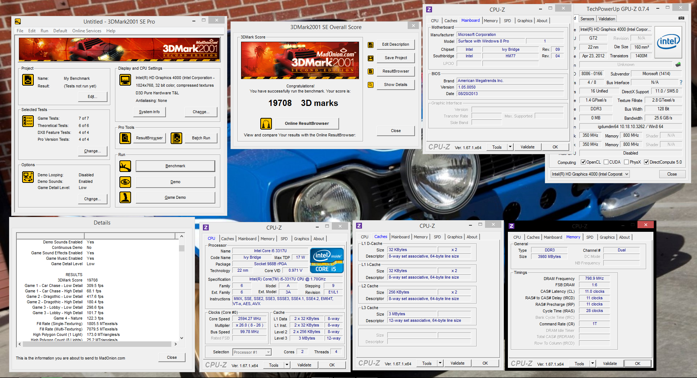This screenshot has width=697, height=378.
Task: Click the CPU-Z Caches window's purple Z icon
Action: click(359, 226)
